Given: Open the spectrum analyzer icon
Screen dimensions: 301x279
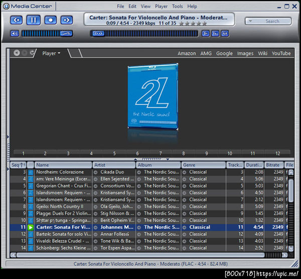Looking at the screenshot, I should 215,34.
